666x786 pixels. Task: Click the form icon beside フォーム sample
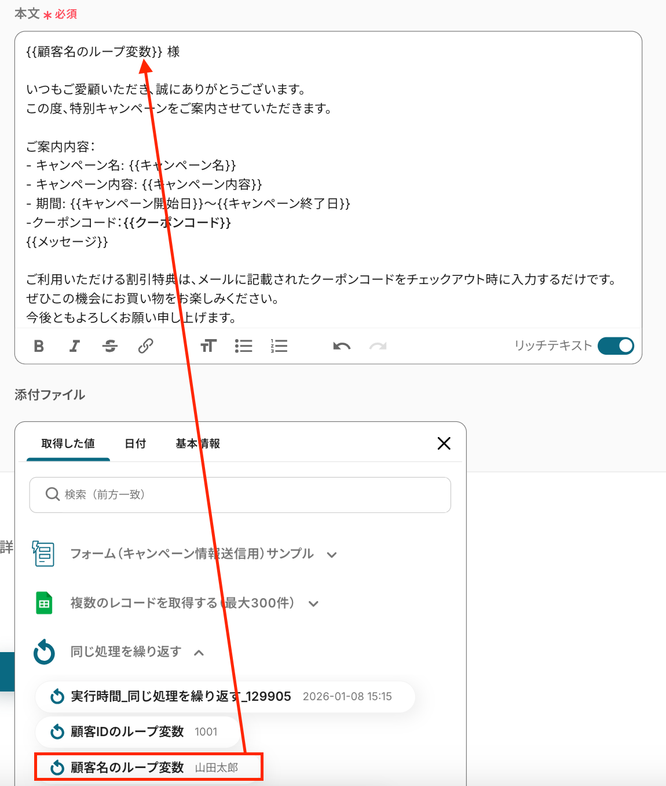click(x=43, y=554)
